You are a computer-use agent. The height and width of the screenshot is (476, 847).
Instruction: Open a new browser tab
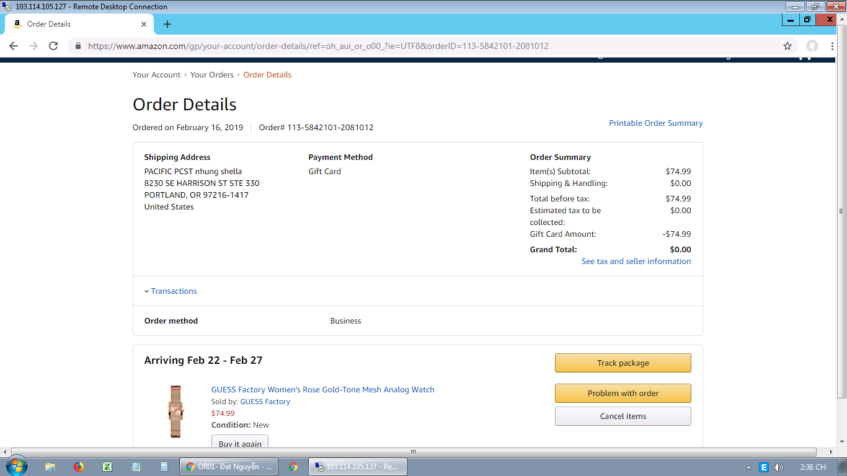(167, 24)
